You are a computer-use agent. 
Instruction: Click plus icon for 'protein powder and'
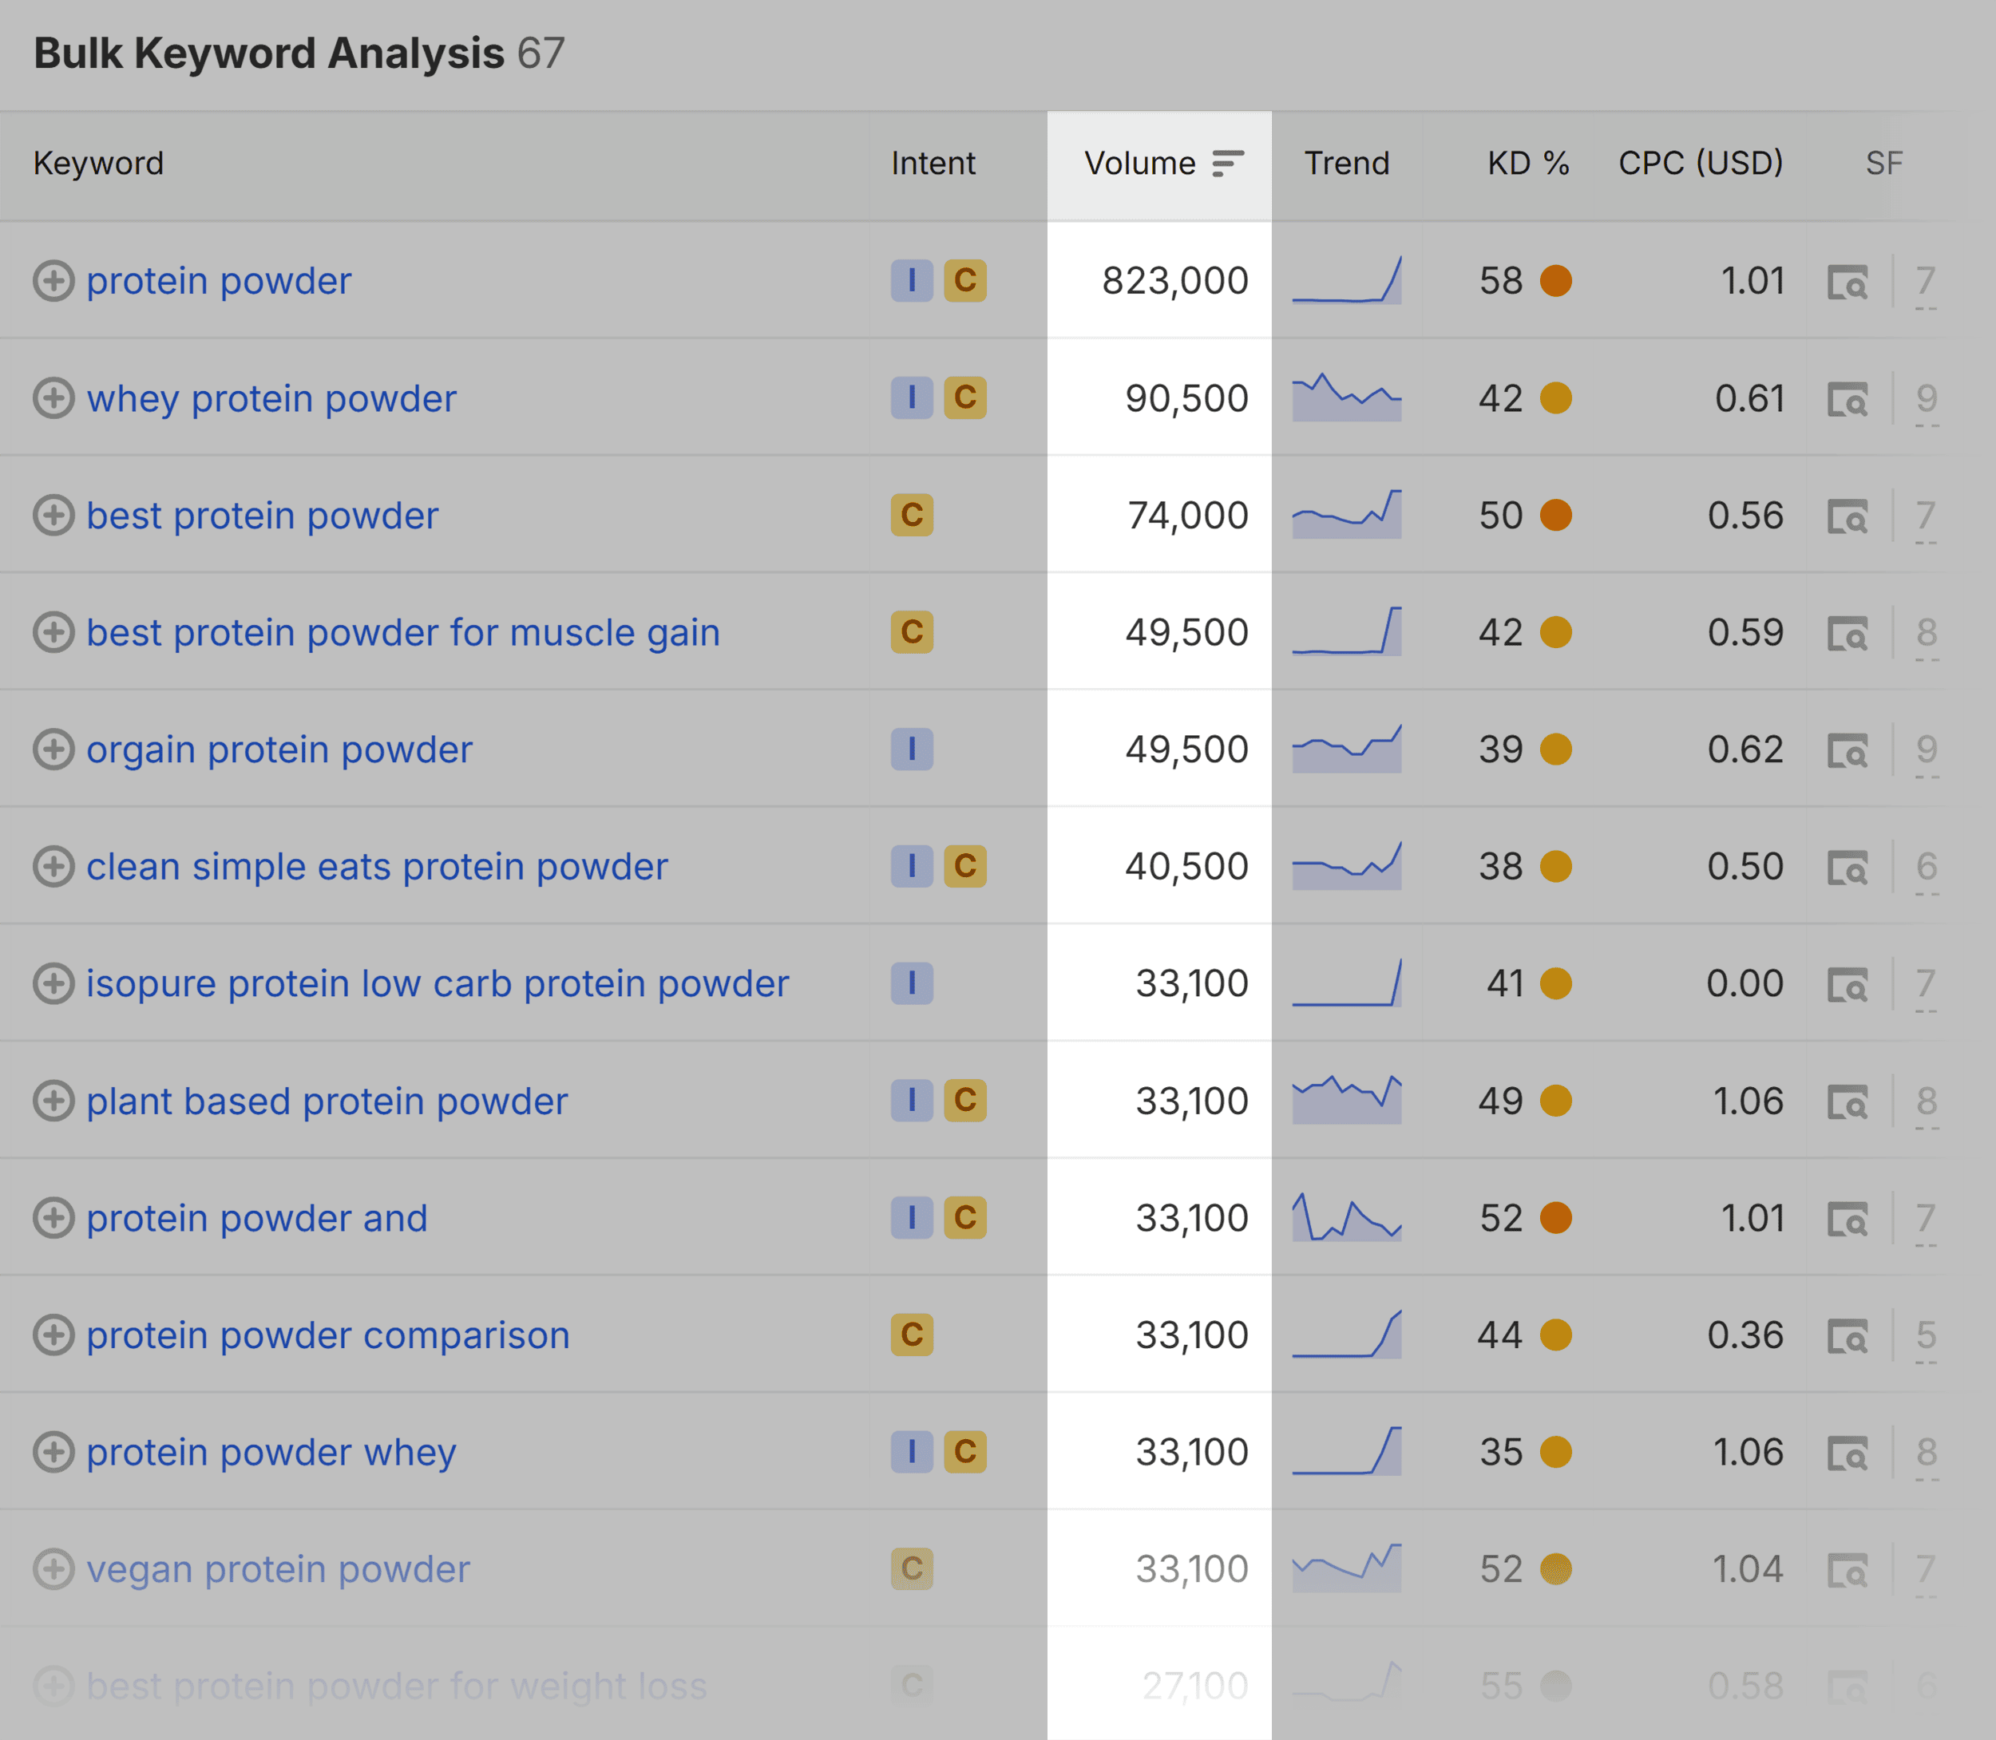tap(53, 1218)
